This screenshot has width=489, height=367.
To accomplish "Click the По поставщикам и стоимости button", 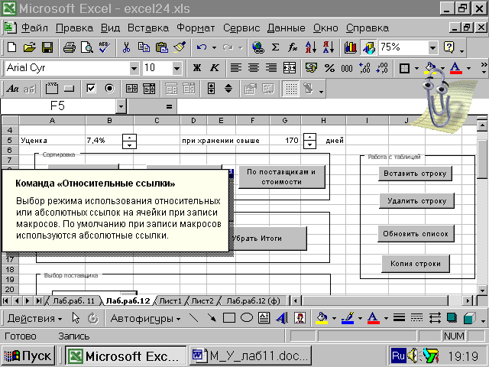I will [282, 177].
